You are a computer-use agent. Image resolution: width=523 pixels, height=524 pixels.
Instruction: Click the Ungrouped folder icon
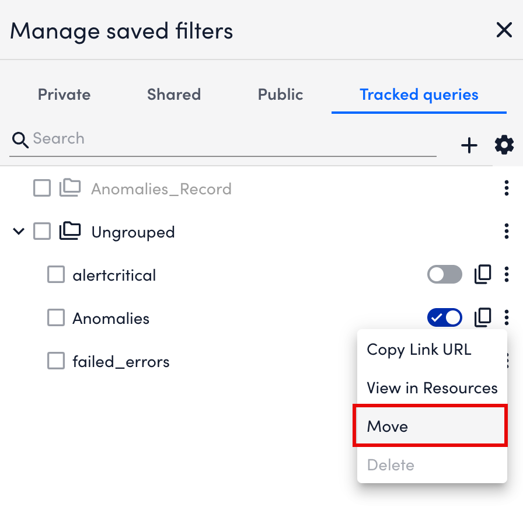point(70,231)
